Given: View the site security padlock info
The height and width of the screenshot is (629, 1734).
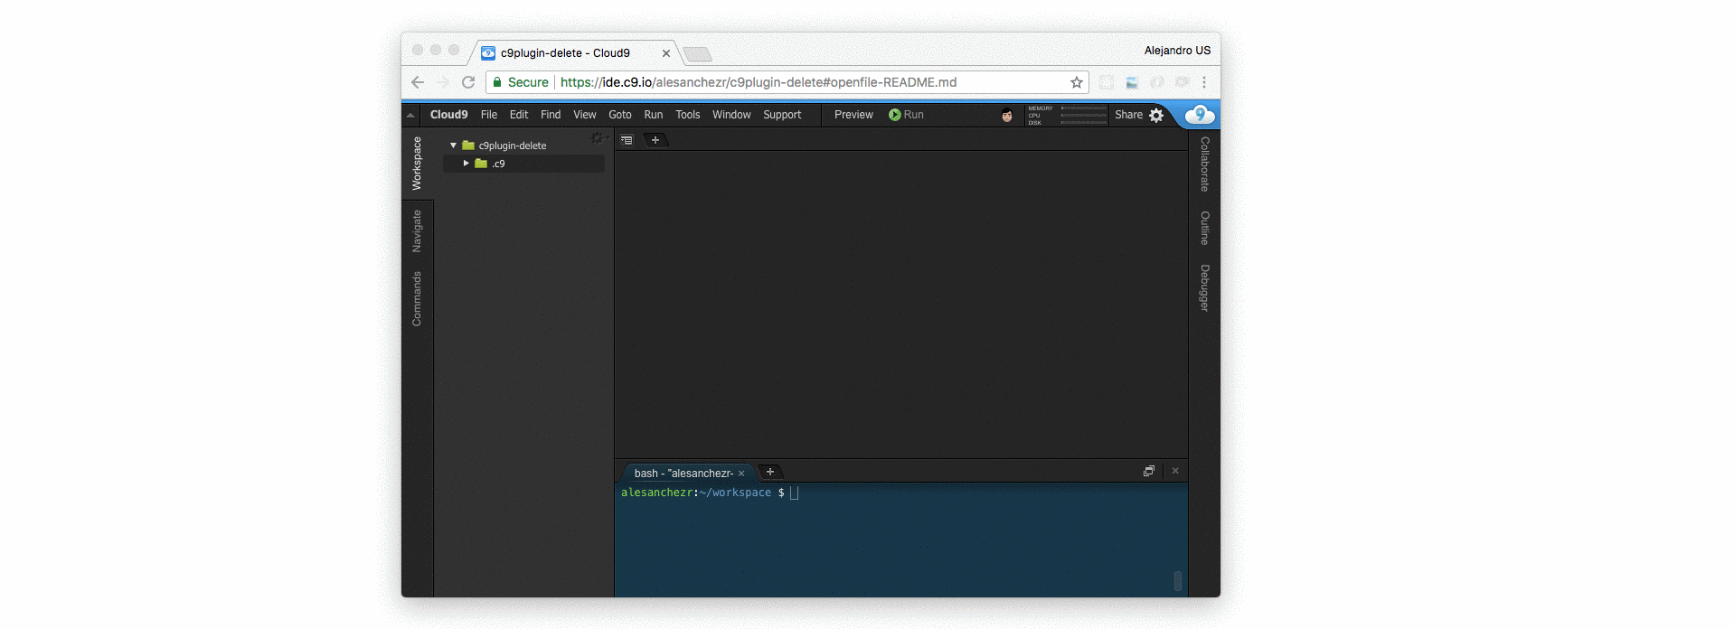Looking at the screenshot, I should point(497,82).
